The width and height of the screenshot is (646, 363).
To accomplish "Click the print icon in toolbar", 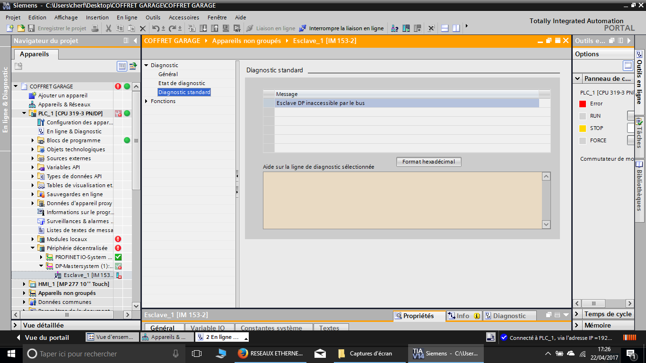I will point(95,28).
